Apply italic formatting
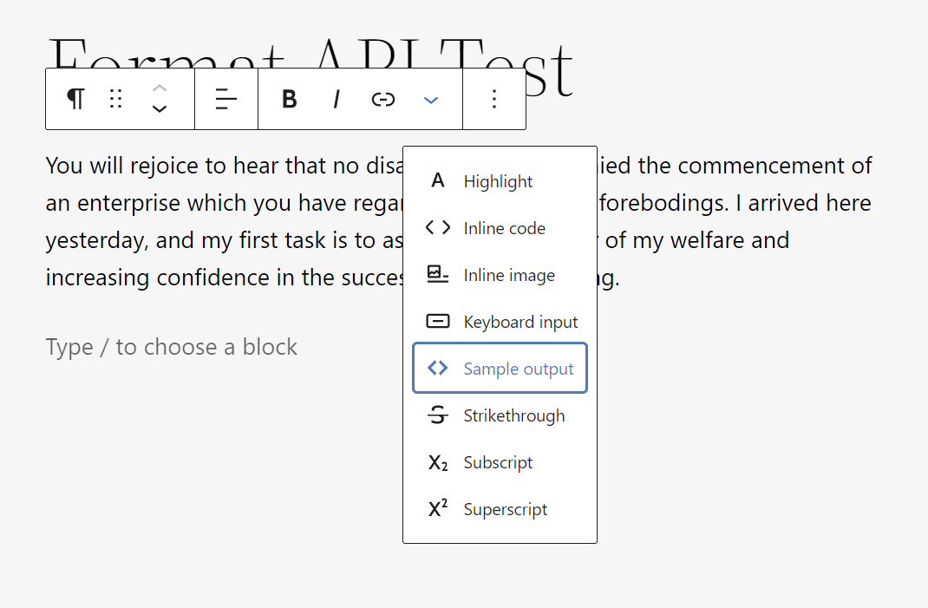928x608 pixels. pyautogui.click(x=336, y=99)
